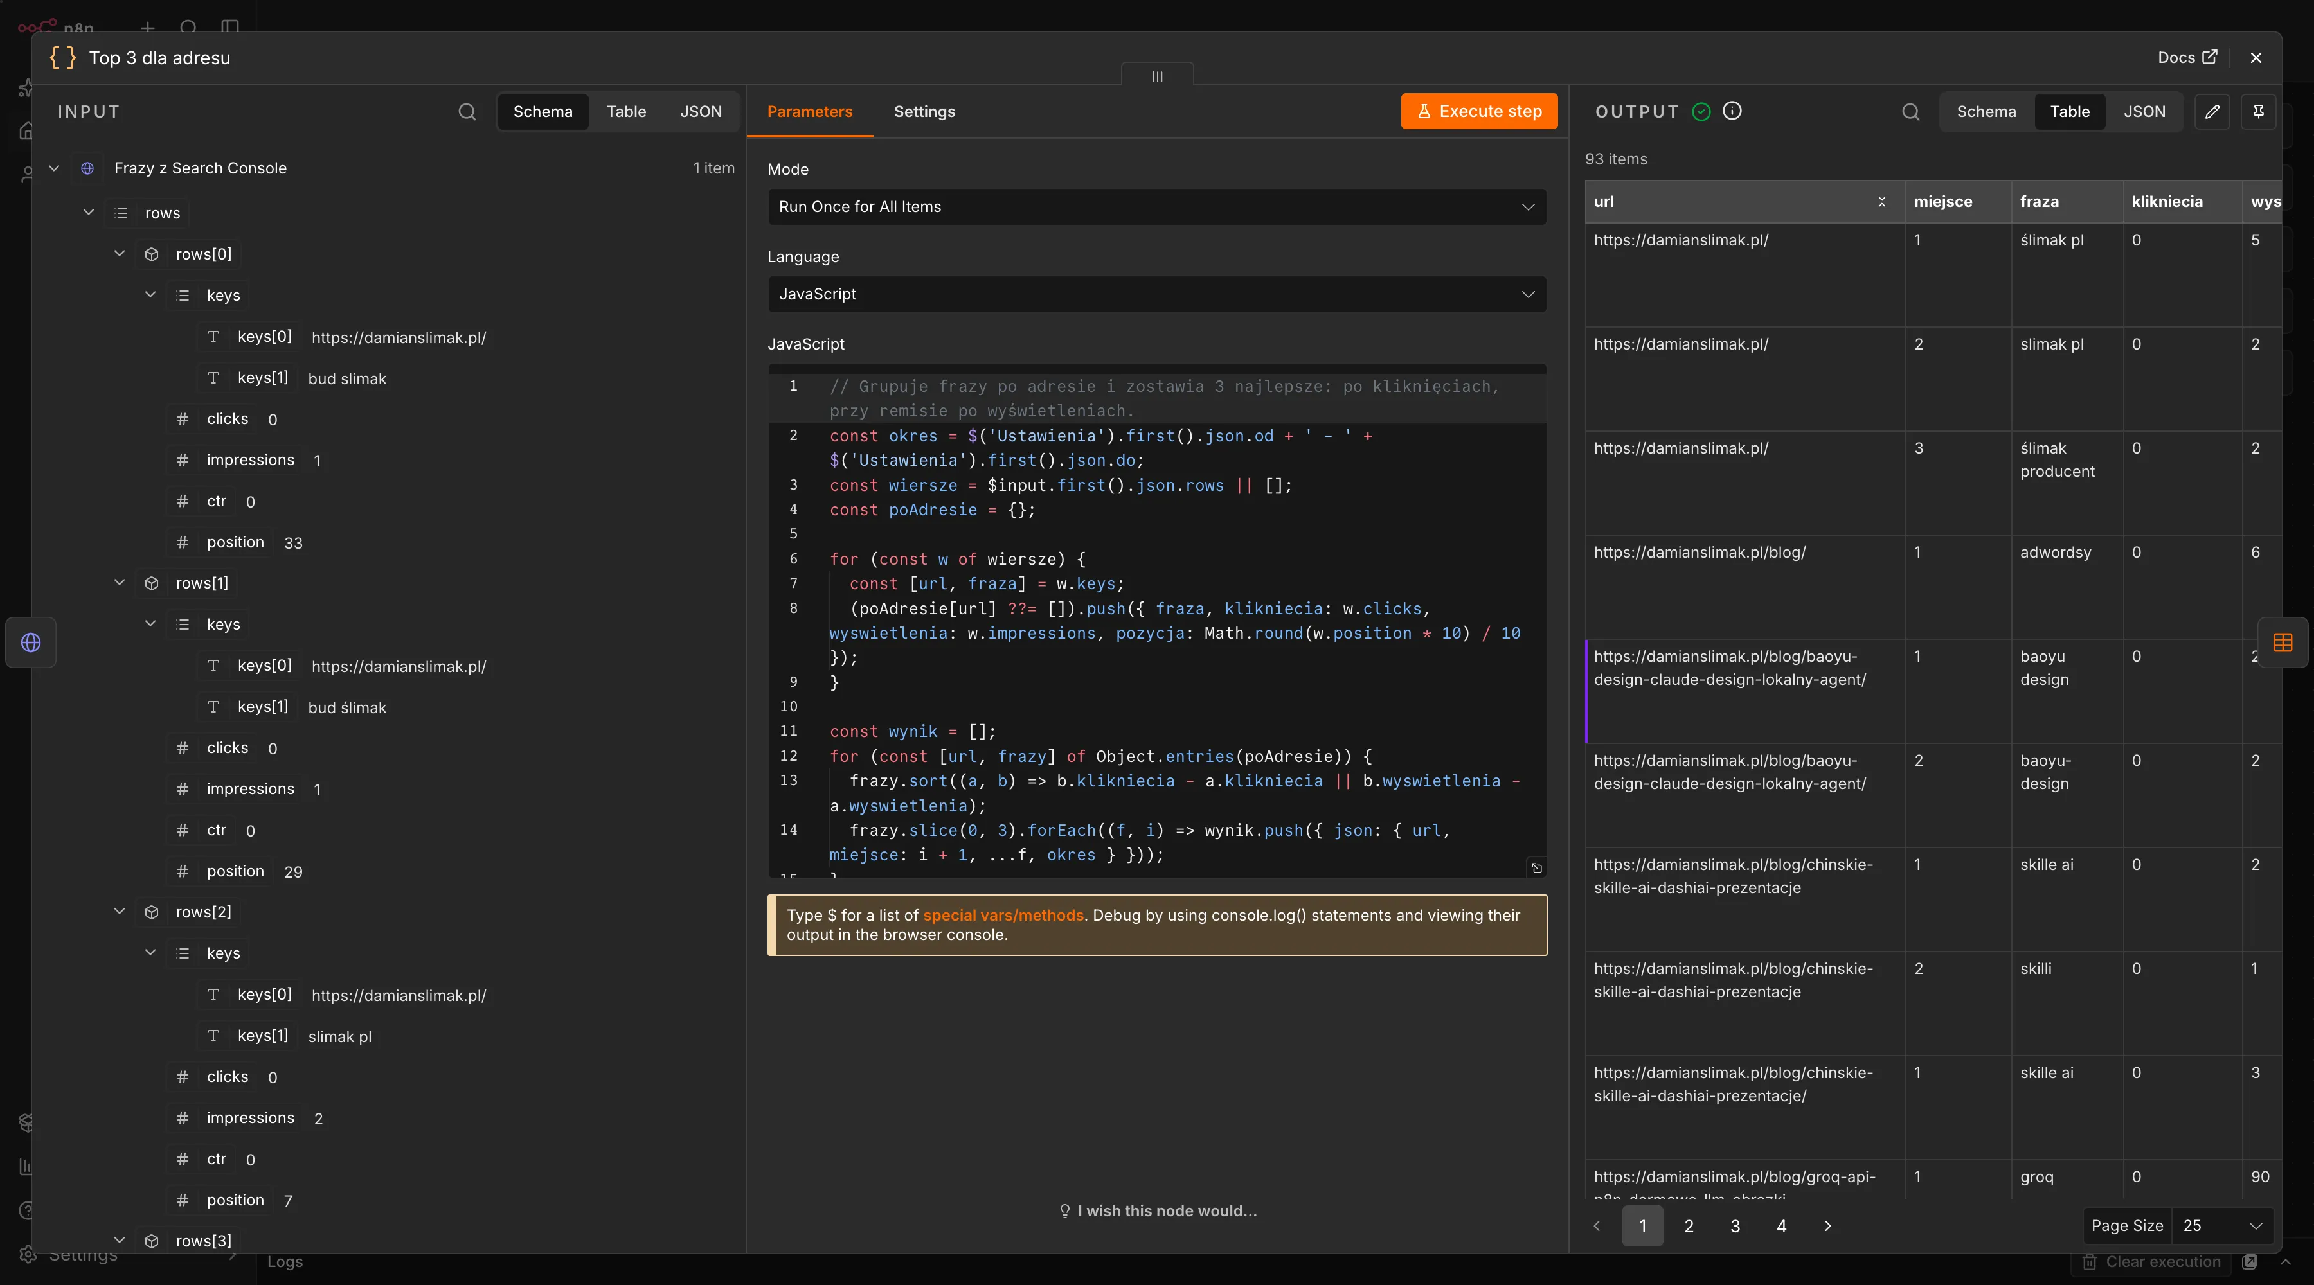
Task: Switch input view to Table
Action: [626, 111]
